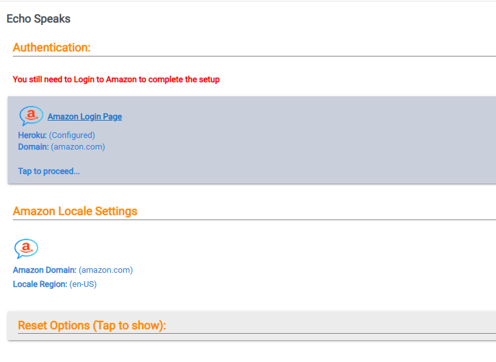Viewport: 496px width, 362px height.
Task: Click the (Configured) Heroku status text
Action: tap(72, 135)
